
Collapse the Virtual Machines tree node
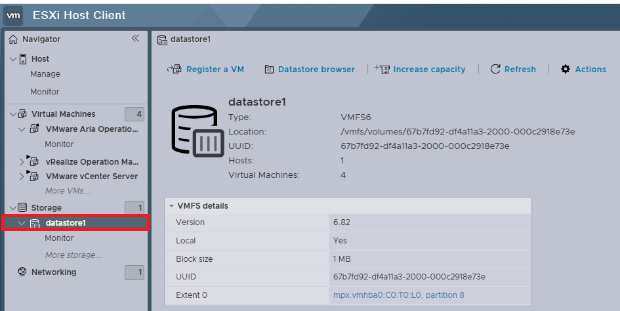point(13,114)
